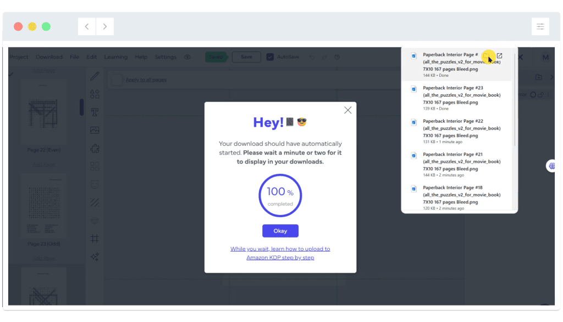Click the file icon of the Page #22 download

tap(413, 122)
